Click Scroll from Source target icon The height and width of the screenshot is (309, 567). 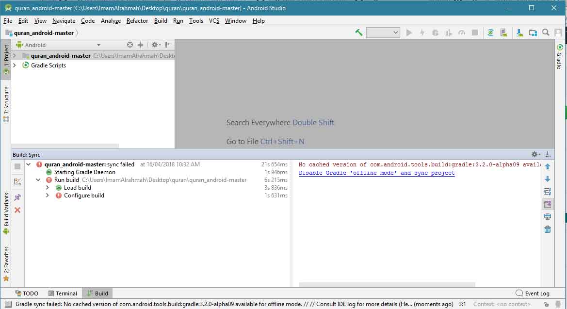click(130, 45)
